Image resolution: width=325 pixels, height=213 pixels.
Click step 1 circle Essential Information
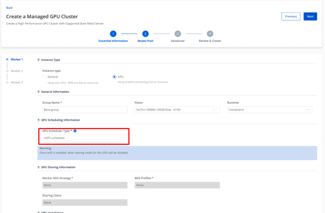point(113,34)
